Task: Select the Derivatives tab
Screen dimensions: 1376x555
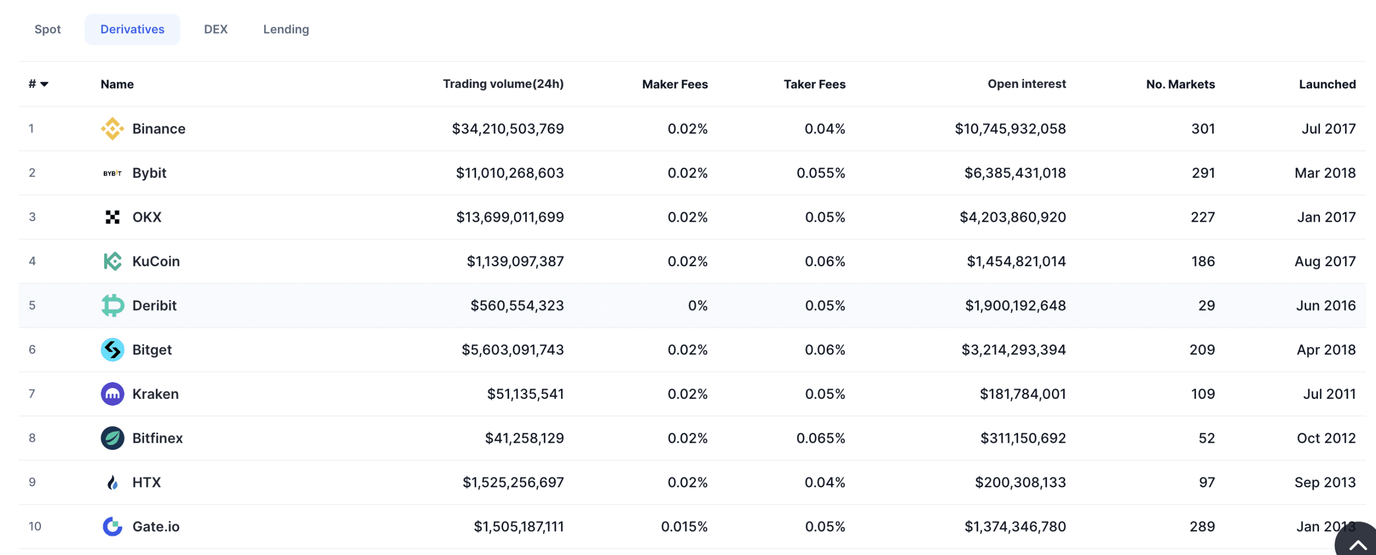Action: pos(132,30)
